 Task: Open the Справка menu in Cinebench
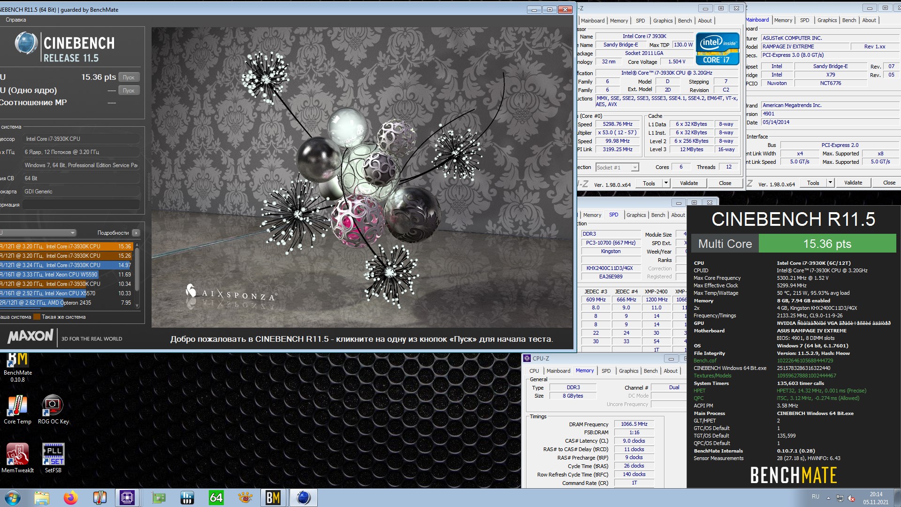tap(16, 20)
